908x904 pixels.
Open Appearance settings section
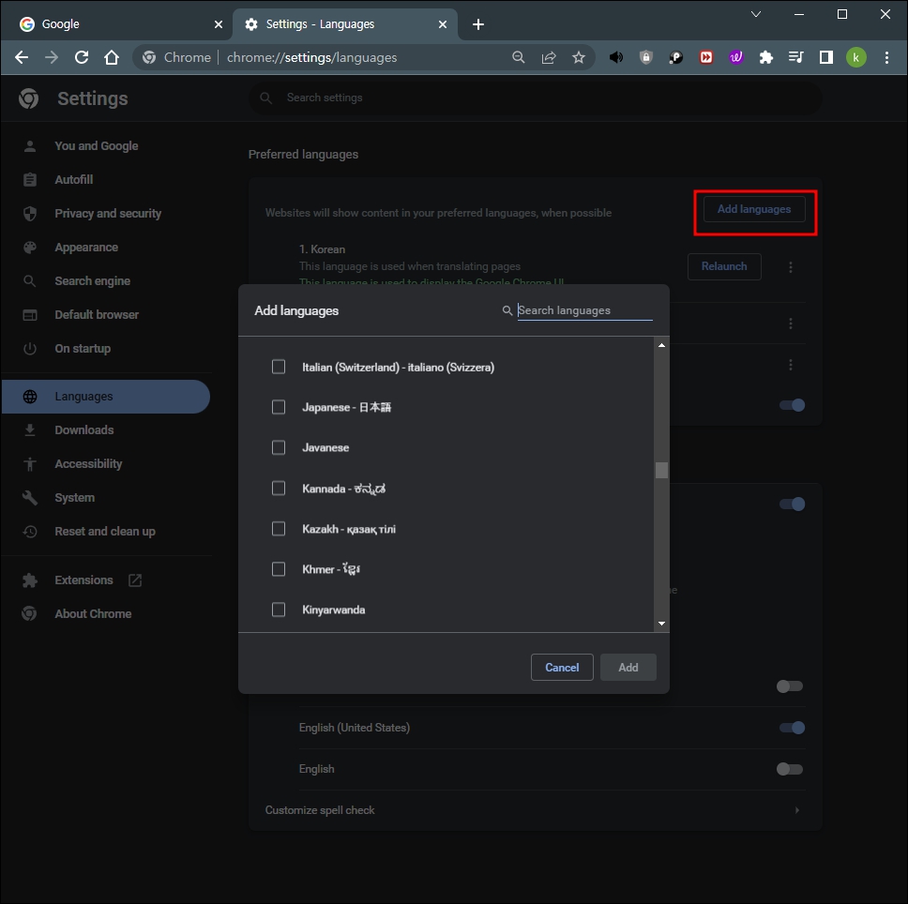click(86, 248)
